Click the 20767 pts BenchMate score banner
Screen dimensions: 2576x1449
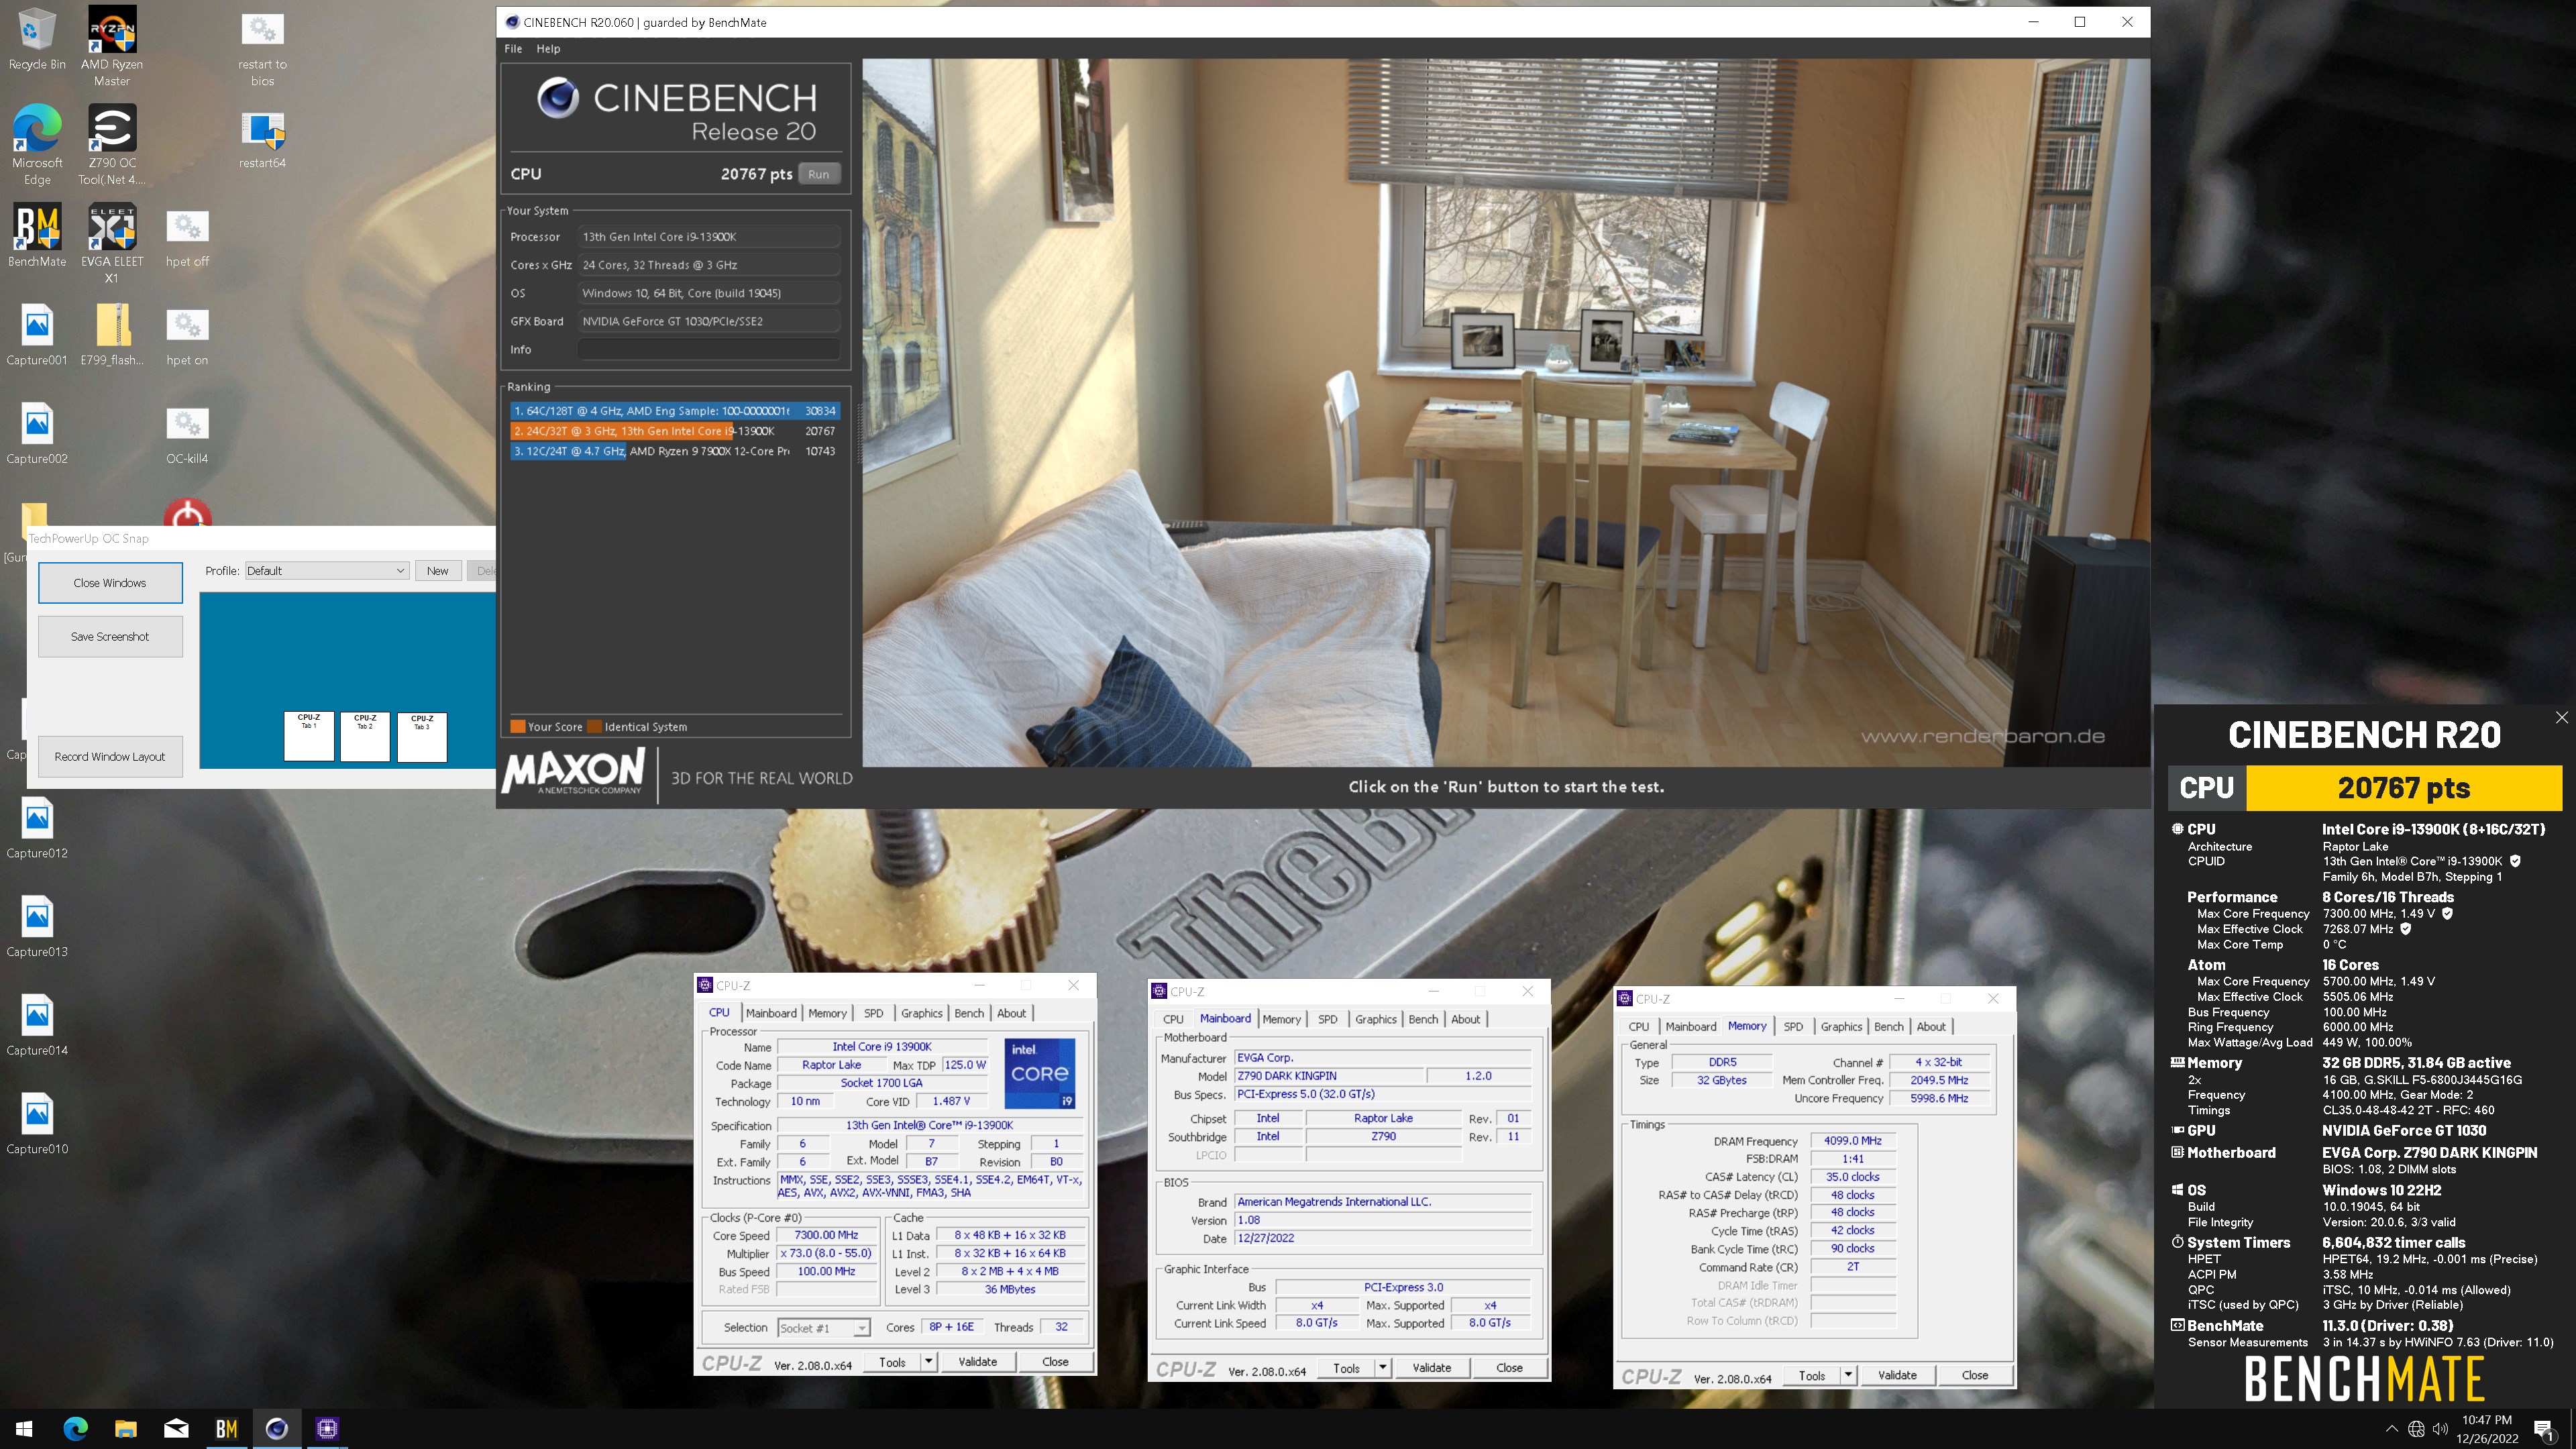coord(2403,788)
